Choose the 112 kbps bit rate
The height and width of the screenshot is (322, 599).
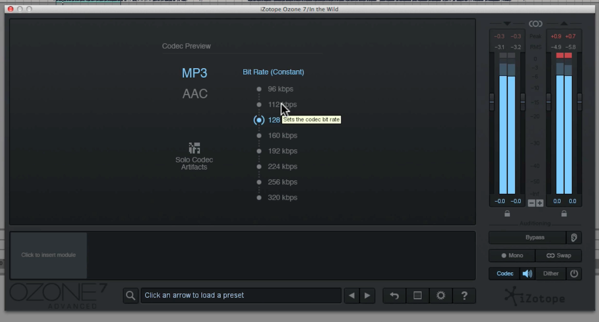tap(282, 104)
